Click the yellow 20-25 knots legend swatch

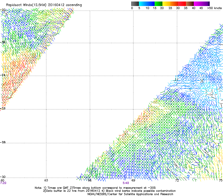pyautogui.click(x=166, y=4)
